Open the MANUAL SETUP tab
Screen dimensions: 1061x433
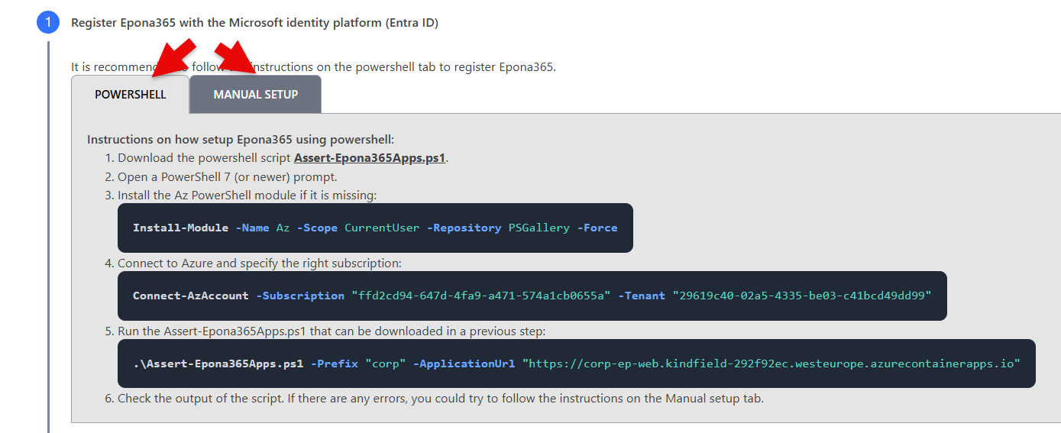[255, 95]
